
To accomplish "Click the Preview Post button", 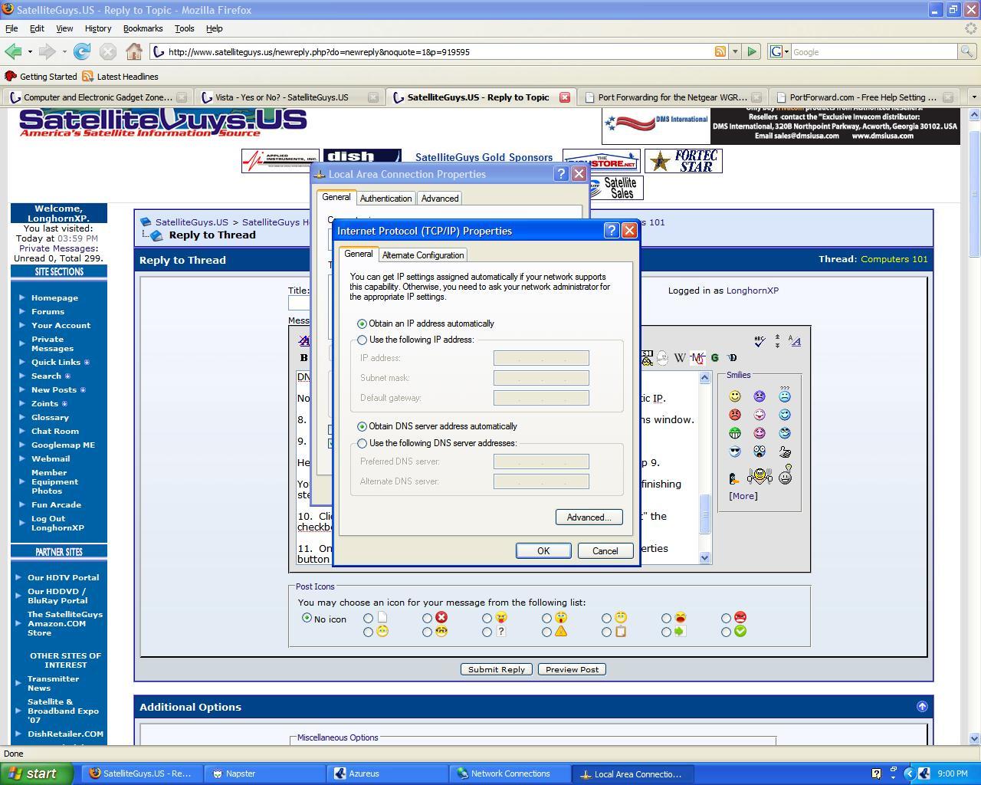I will 572,669.
